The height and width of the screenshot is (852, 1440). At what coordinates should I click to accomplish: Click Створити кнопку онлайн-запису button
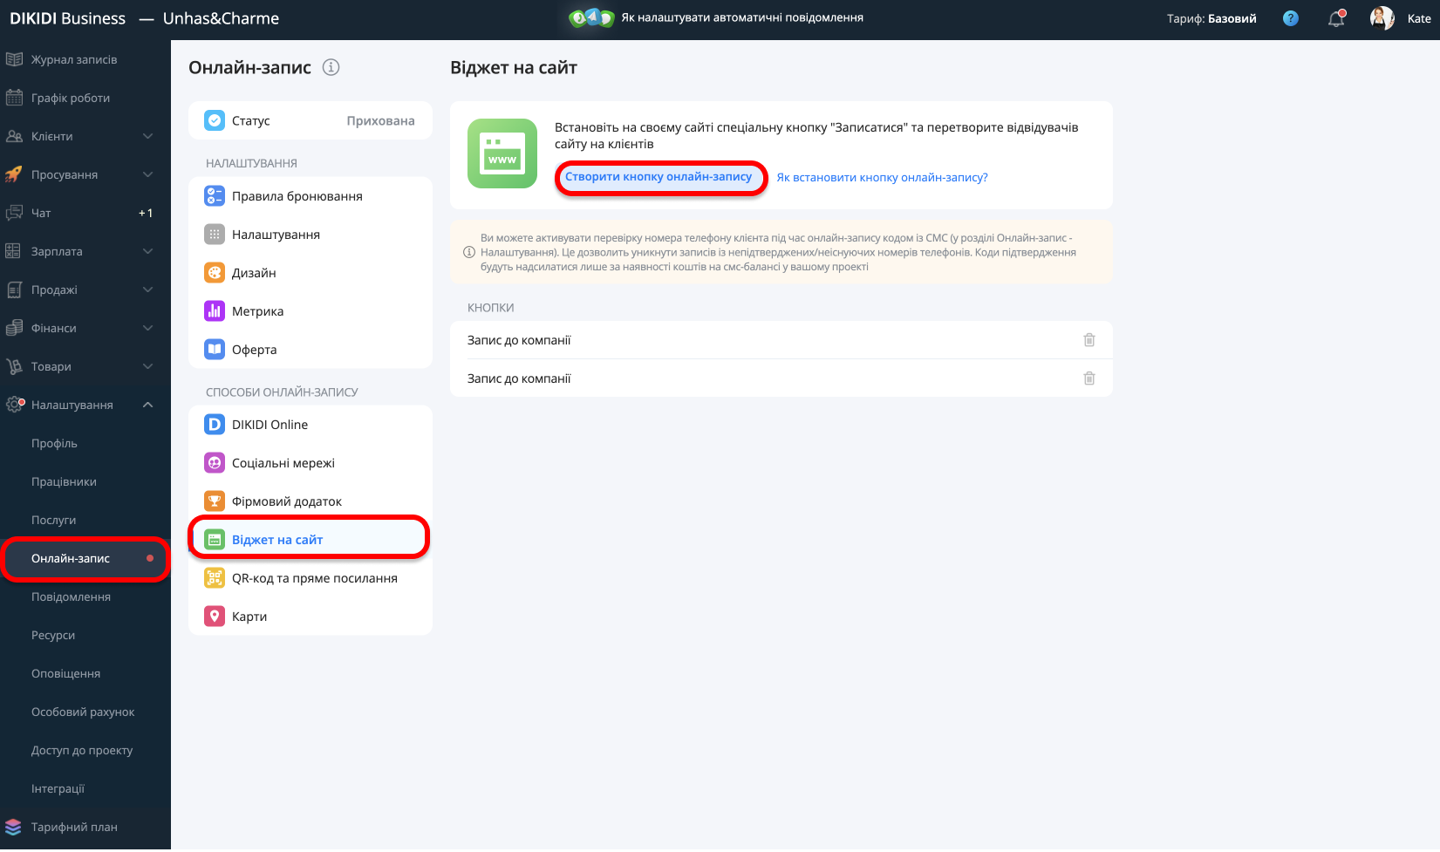[659, 177]
